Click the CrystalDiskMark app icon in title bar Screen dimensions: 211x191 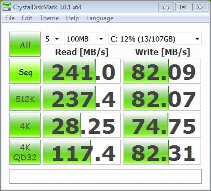7,7
